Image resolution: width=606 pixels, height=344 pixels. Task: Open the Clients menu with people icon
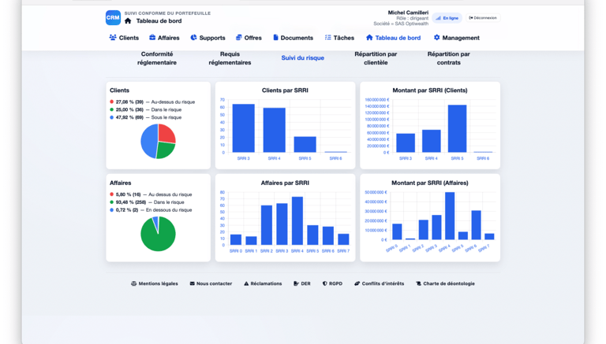tap(124, 38)
